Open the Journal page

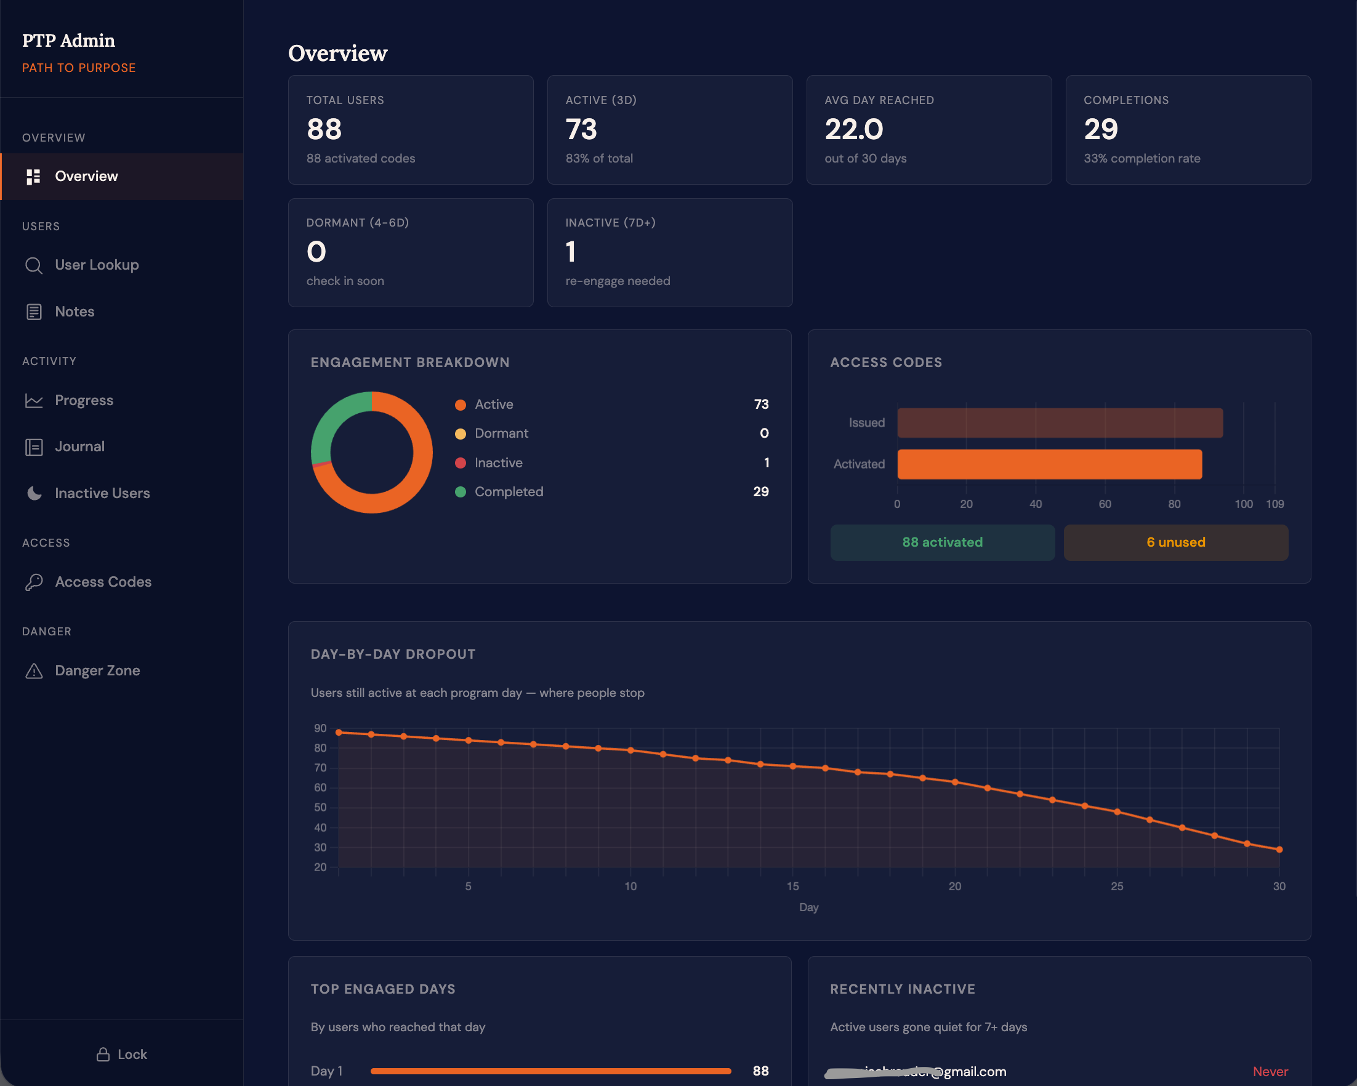click(x=122, y=448)
